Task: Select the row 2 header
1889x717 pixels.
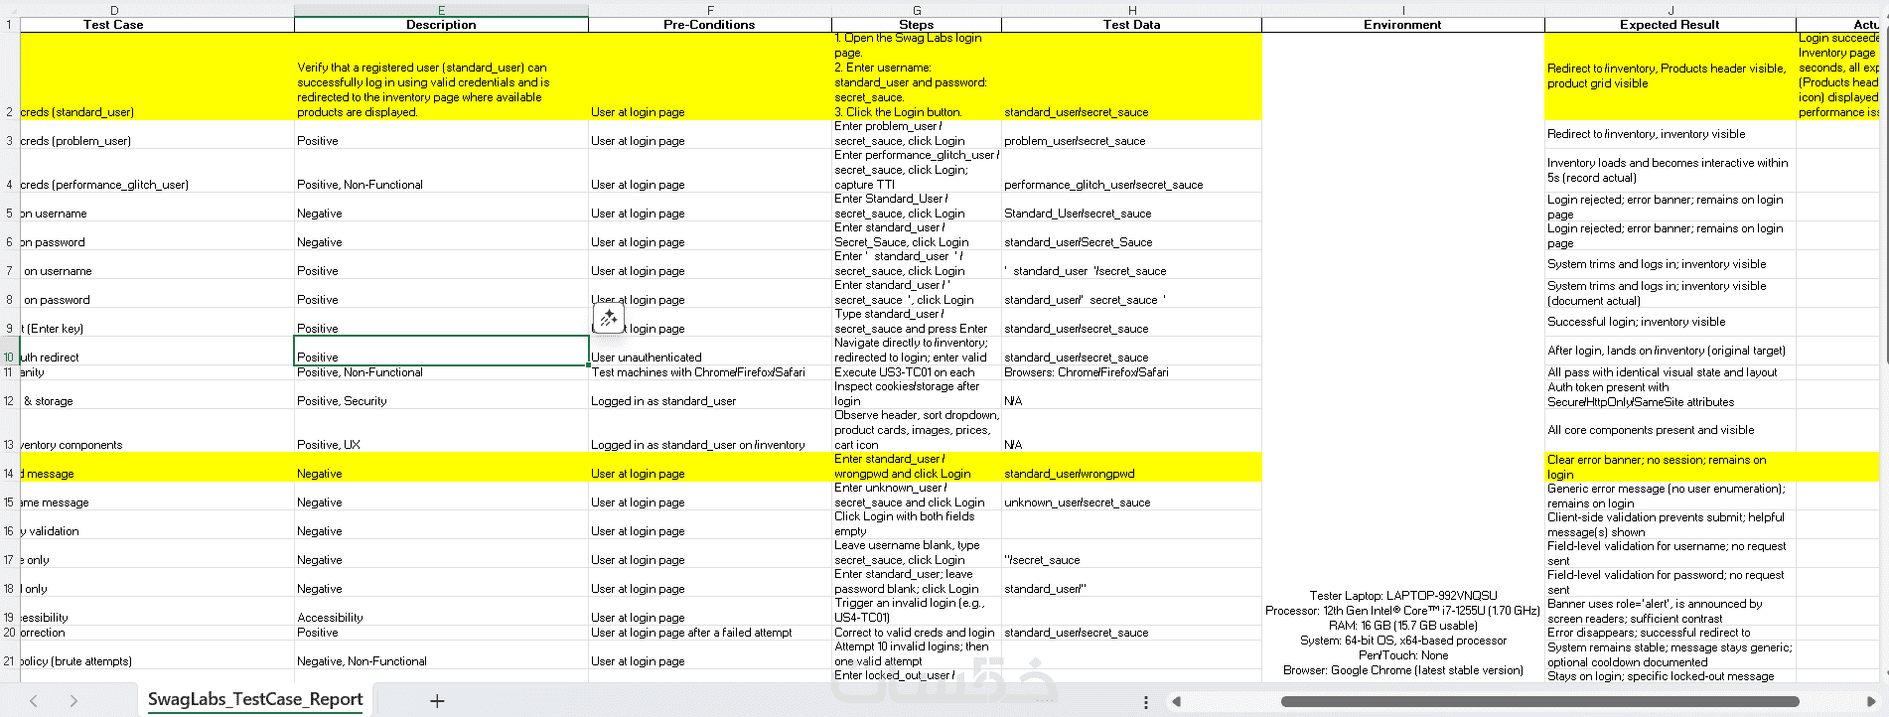Action: [x=10, y=76]
